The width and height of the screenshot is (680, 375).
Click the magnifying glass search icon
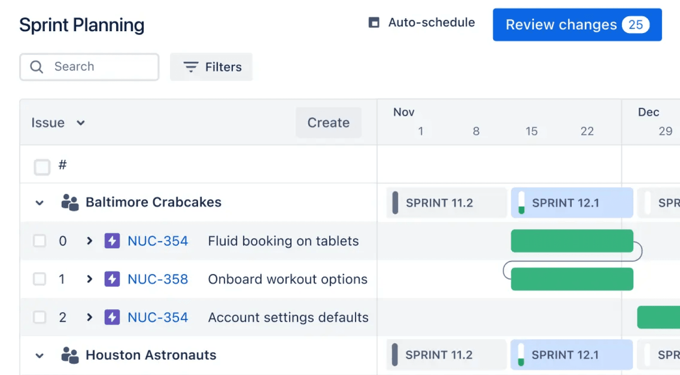[36, 67]
